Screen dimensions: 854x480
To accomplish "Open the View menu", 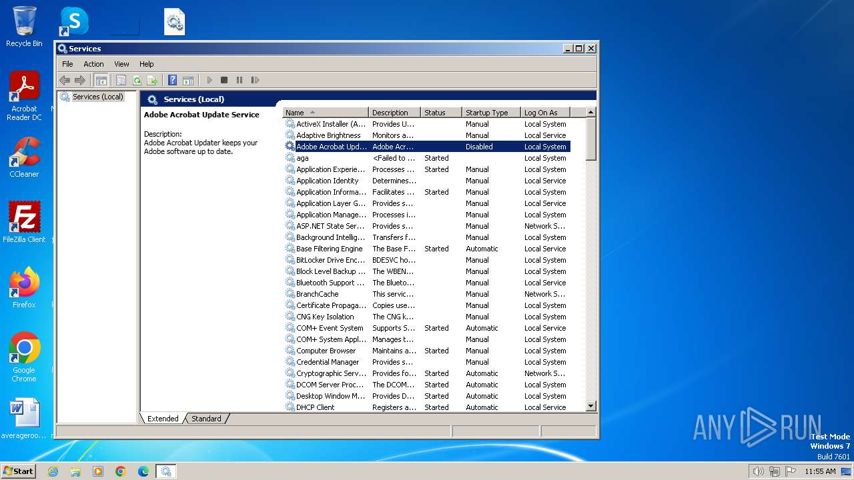I will (121, 64).
